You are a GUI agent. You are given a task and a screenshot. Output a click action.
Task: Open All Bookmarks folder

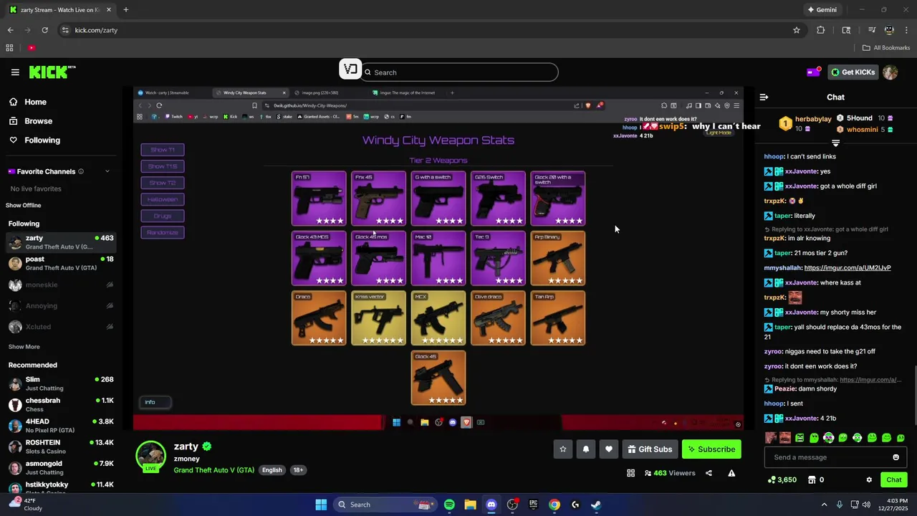886,48
